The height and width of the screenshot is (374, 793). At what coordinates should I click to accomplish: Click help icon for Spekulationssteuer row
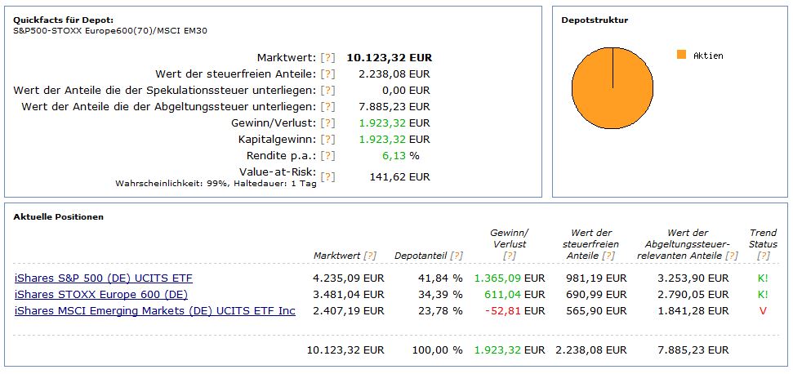(x=327, y=90)
